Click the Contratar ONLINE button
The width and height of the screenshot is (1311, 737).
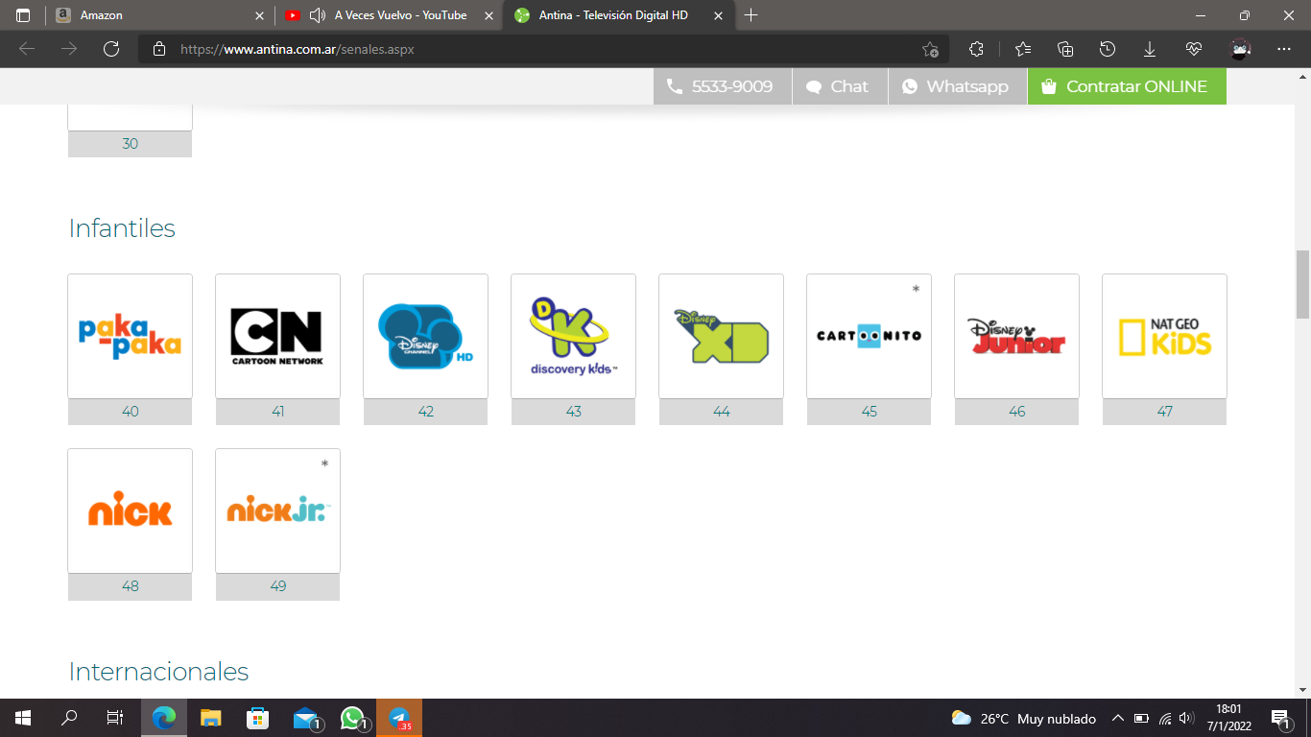pyautogui.click(x=1126, y=86)
